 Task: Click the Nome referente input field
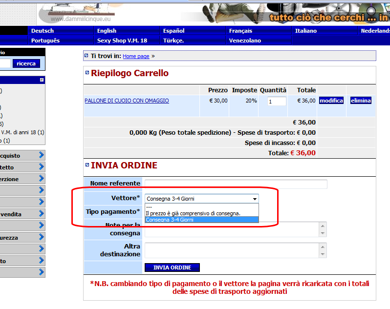(x=236, y=184)
